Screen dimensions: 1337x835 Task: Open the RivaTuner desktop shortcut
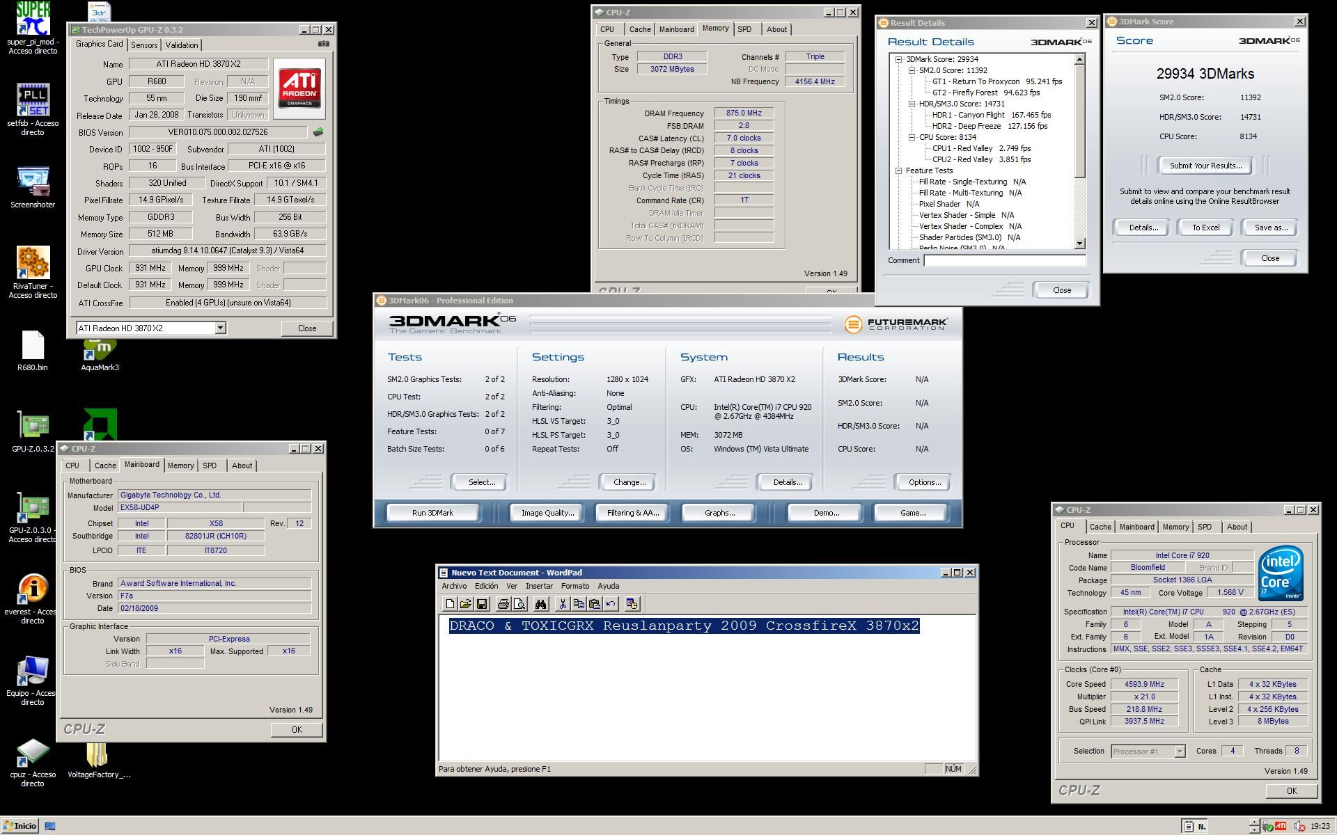(33, 273)
